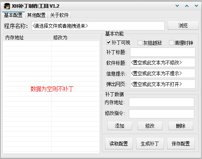
Task: Select the 基本配置 tab
Action: [13, 15]
